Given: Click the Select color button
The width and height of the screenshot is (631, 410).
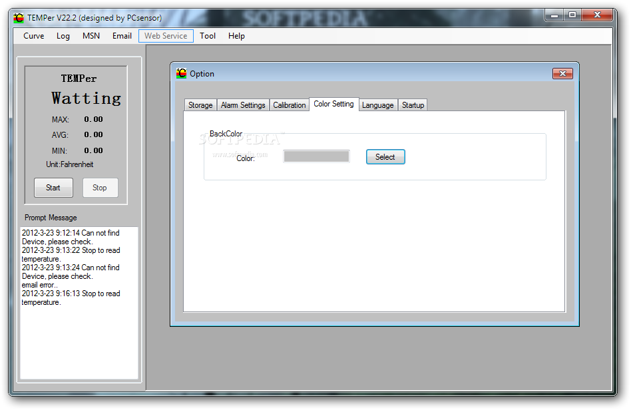Looking at the screenshot, I should coord(385,157).
